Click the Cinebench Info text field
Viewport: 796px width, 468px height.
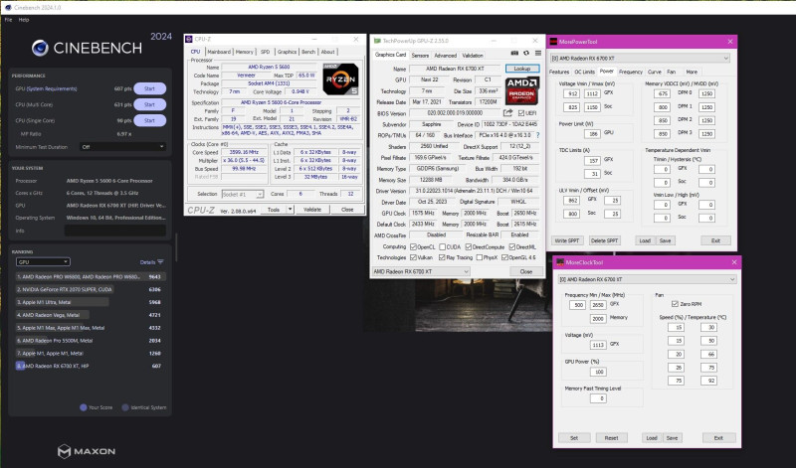pos(114,231)
